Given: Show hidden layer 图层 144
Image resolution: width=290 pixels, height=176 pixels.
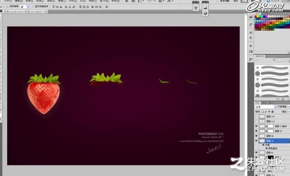Looking at the screenshot, I should (x=256, y=116).
